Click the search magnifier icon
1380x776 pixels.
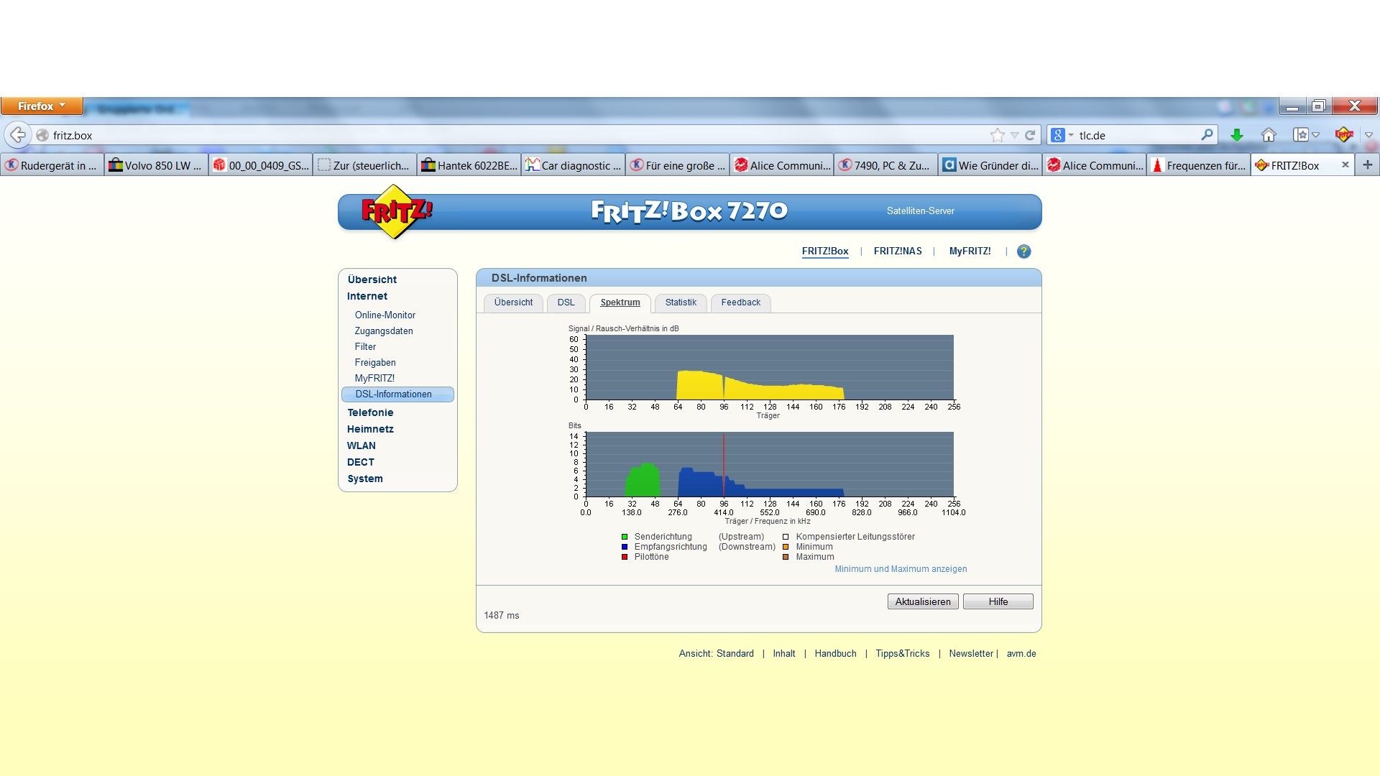1207,134
